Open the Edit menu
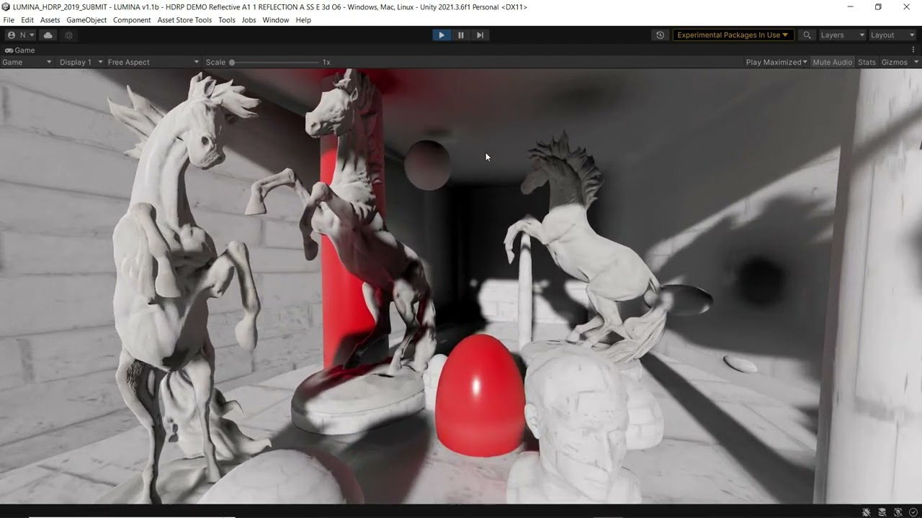This screenshot has width=922, height=518. (27, 20)
